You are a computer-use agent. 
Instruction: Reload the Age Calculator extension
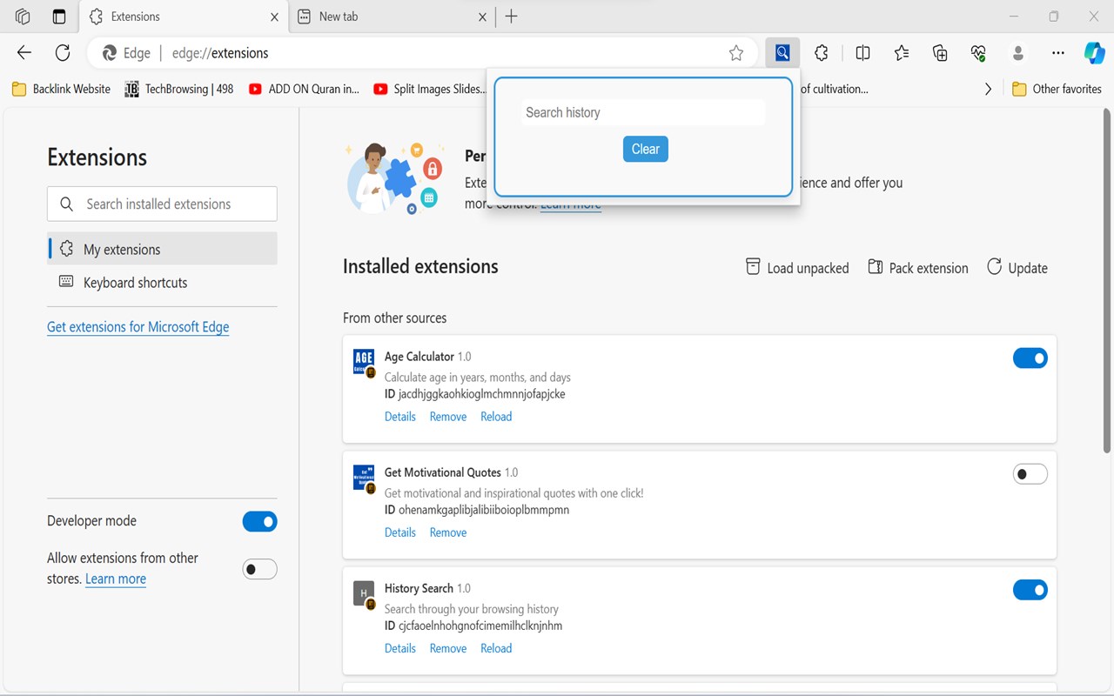[x=496, y=417]
